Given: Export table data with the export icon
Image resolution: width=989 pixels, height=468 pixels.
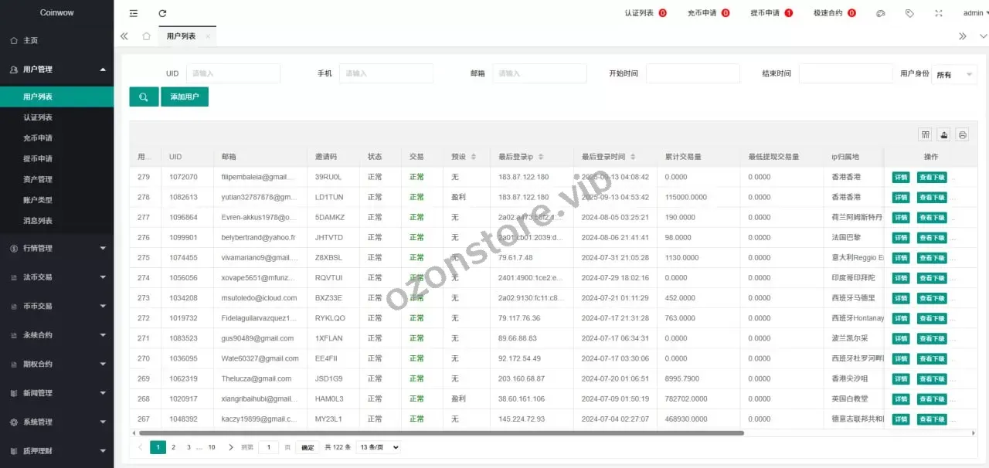Looking at the screenshot, I should coord(943,134).
